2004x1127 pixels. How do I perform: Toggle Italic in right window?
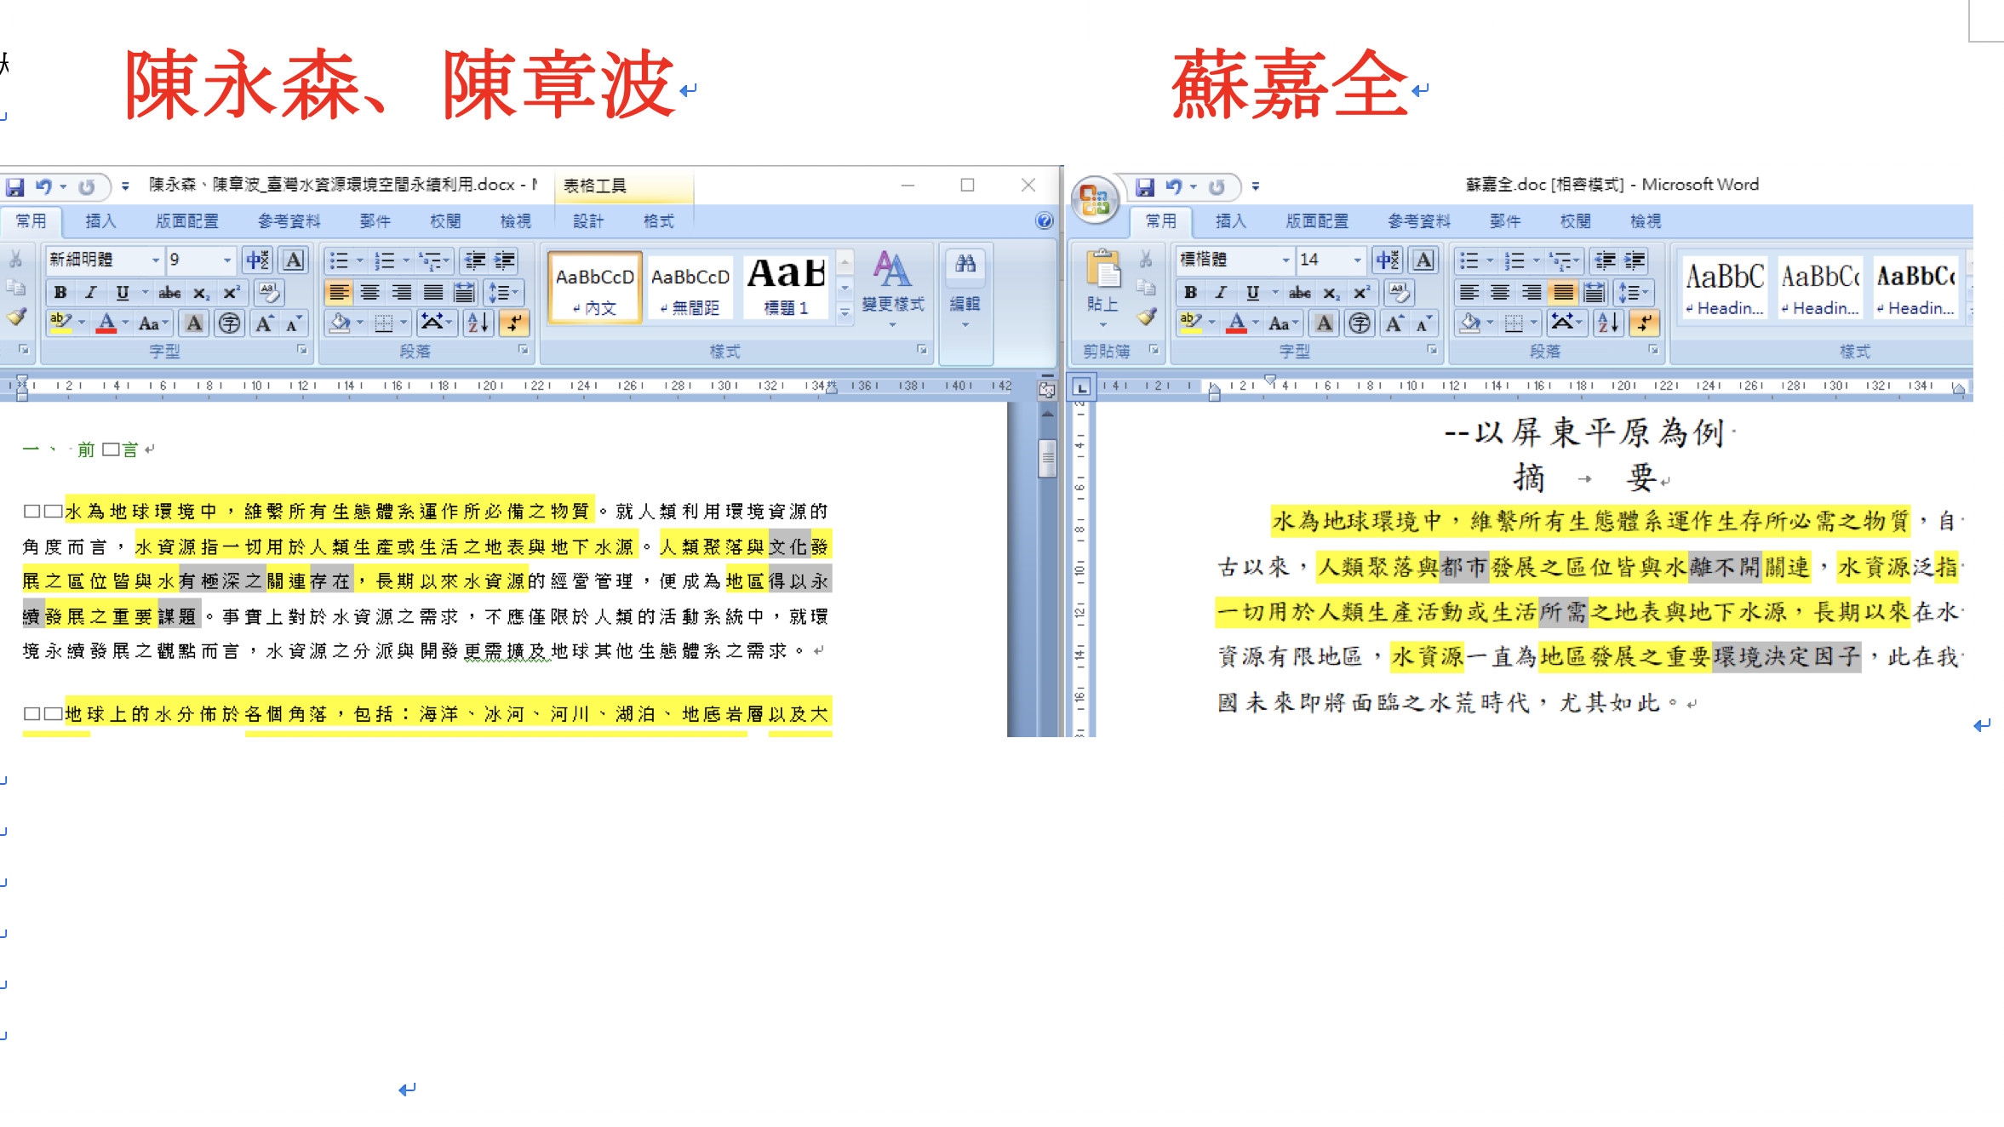click(x=1222, y=293)
